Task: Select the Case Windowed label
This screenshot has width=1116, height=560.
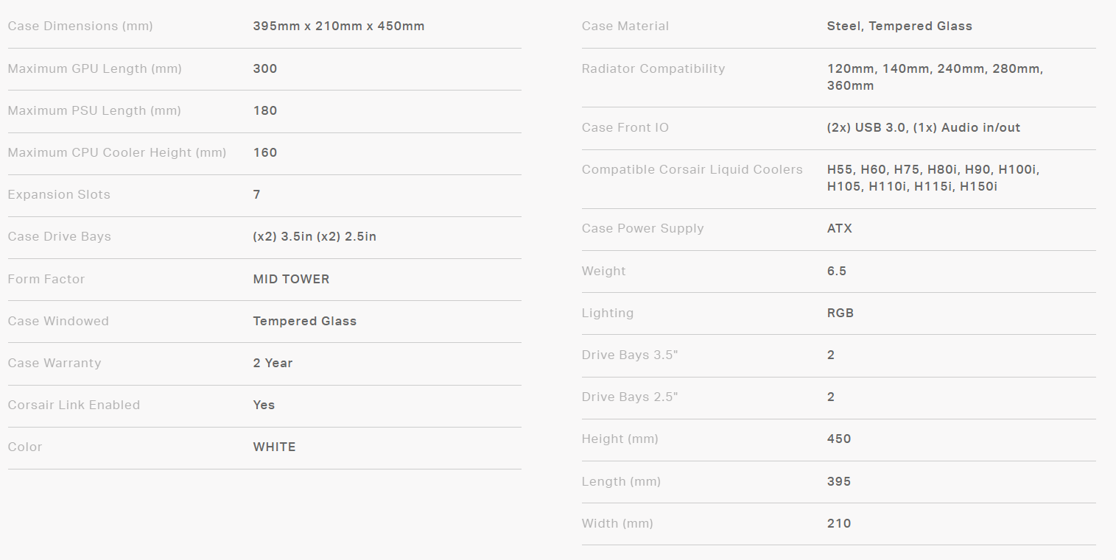Action: pos(58,322)
